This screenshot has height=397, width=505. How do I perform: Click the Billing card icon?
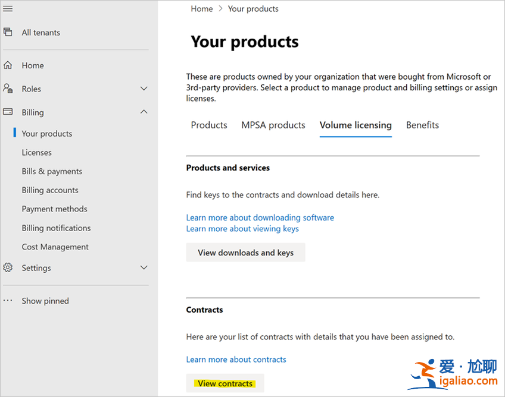pyautogui.click(x=8, y=112)
